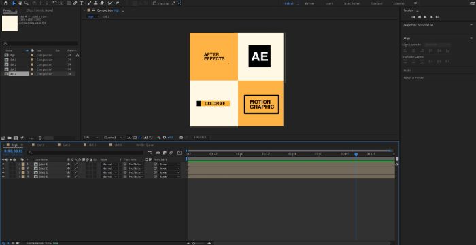Enable the Snapping checkbox
This screenshot has width=476, height=245.
[154, 3]
